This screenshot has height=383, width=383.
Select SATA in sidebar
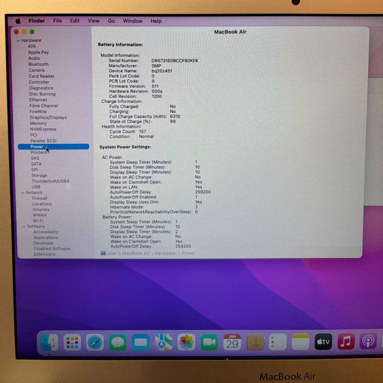(x=36, y=164)
